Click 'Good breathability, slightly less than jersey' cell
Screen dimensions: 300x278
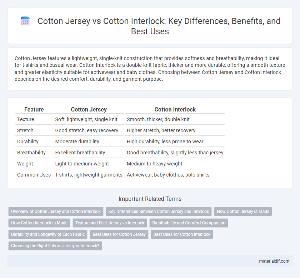click(175, 153)
